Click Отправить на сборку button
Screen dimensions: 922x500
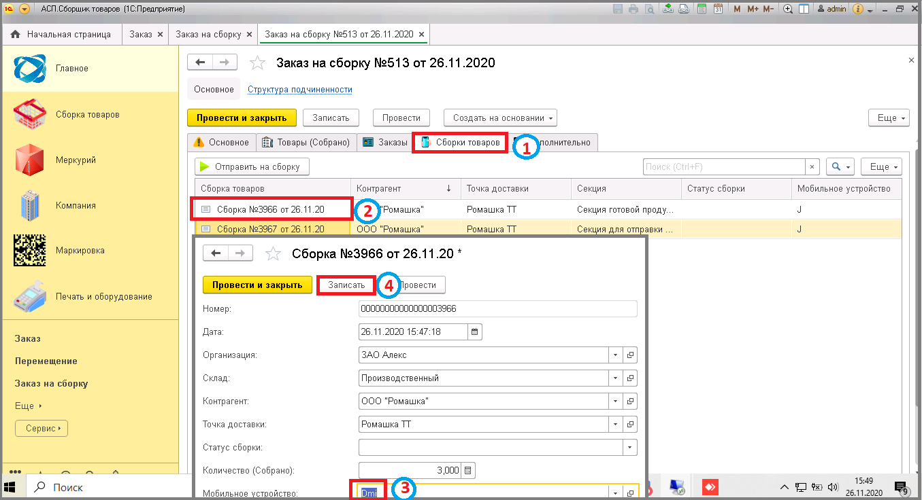pyautogui.click(x=252, y=166)
